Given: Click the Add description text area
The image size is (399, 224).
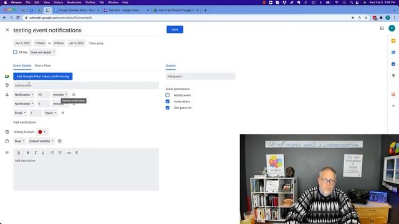Looking at the screenshot, I should (x=86, y=174).
